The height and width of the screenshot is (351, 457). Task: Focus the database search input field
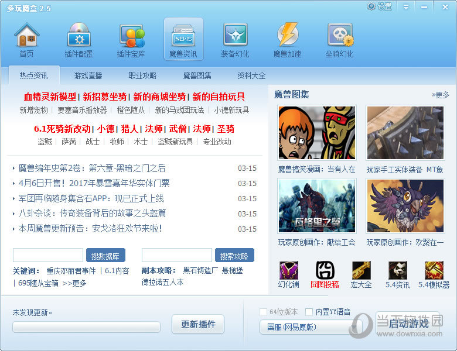click(48, 255)
